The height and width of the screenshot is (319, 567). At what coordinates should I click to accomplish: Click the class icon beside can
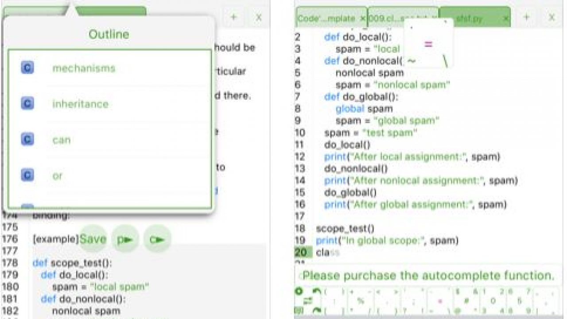(27, 140)
